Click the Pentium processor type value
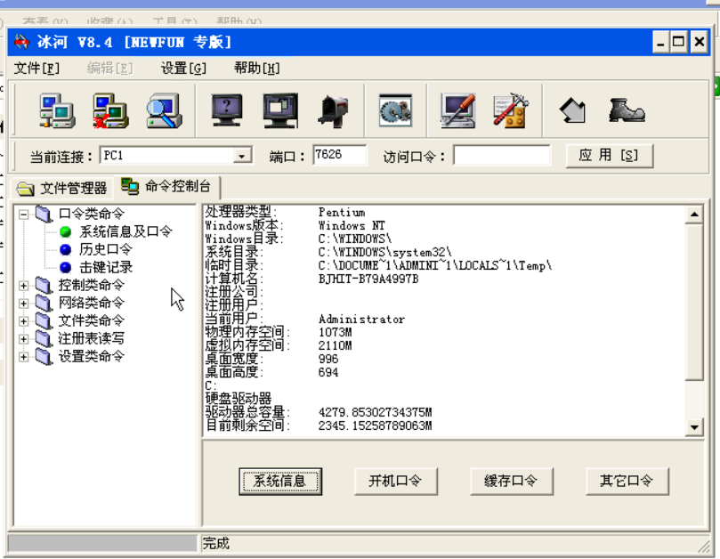The image size is (720, 559). pos(342,212)
